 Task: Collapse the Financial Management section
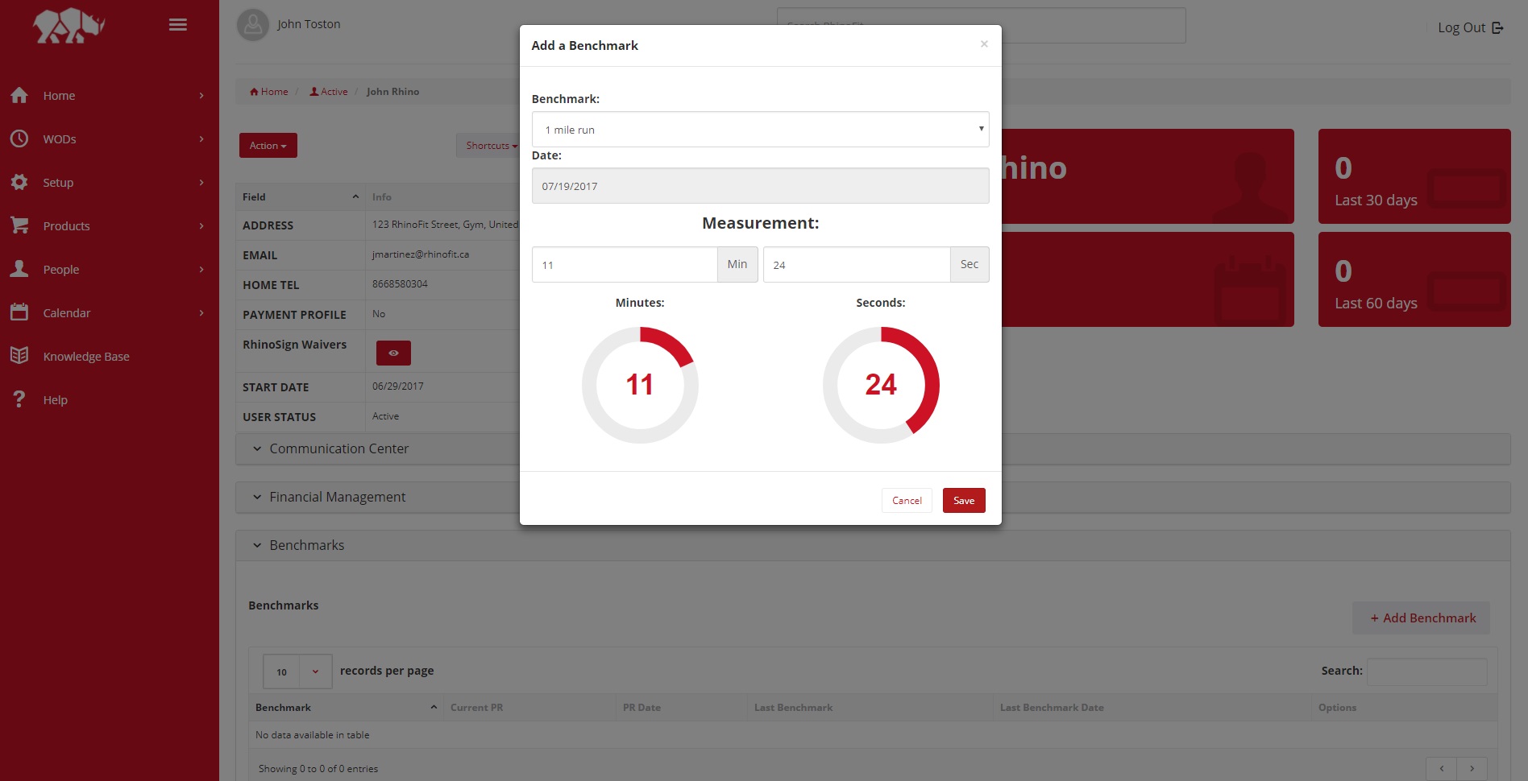click(337, 497)
